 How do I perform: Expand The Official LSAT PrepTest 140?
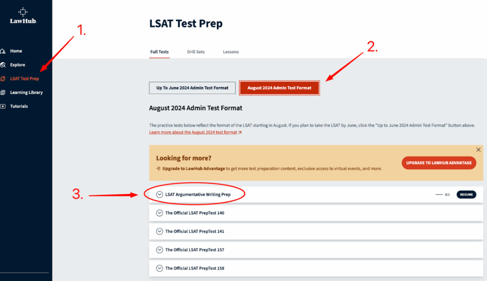(159, 213)
